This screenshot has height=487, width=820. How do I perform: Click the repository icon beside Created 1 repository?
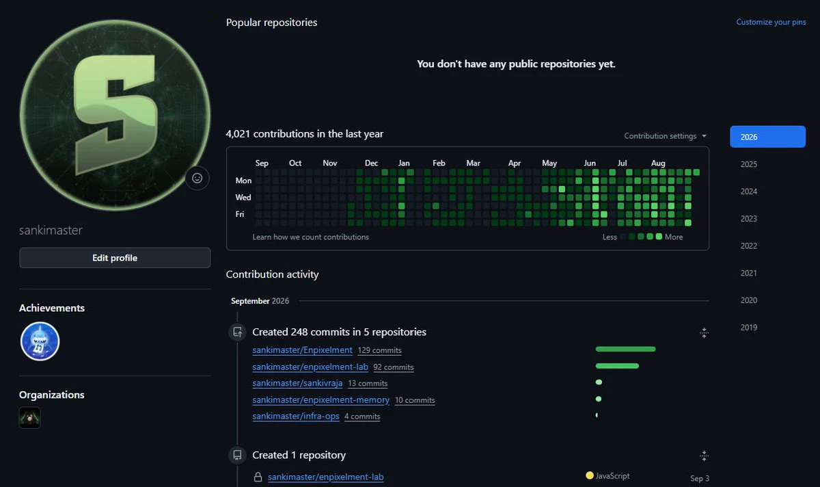click(237, 455)
